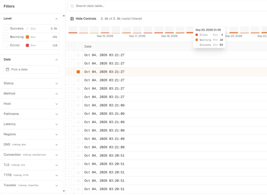Click the red Error 5xx swatch

pyautogui.click(x=27, y=45)
